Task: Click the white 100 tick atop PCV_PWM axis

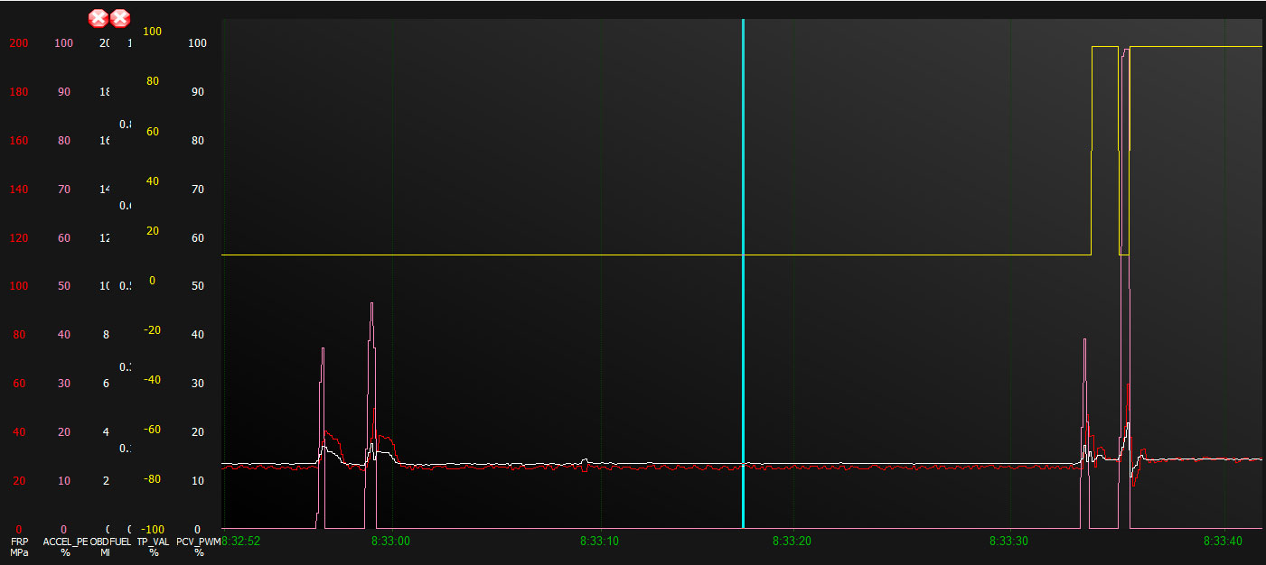Action: pos(197,43)
